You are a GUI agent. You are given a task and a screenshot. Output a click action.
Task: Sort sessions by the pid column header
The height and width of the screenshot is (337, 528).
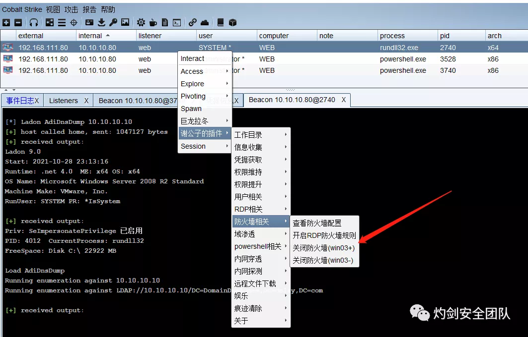[x=461, y=36]
